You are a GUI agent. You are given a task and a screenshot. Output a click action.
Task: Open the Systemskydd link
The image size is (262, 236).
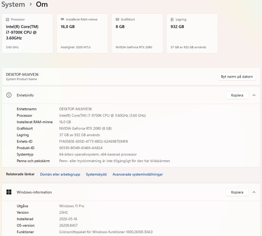[96, 174]
